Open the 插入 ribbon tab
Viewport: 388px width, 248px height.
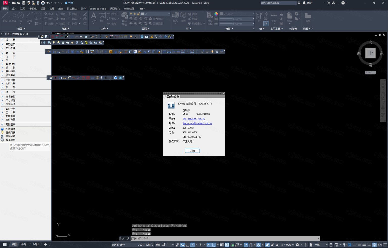coord(14,9)
